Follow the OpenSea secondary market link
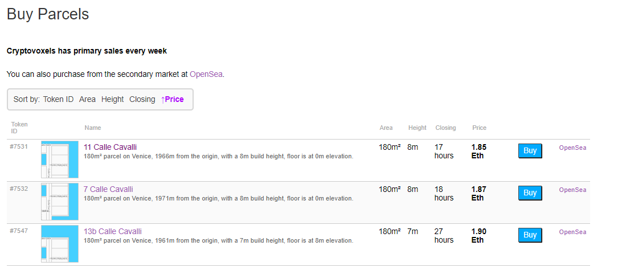 click(x=206, y=74)
